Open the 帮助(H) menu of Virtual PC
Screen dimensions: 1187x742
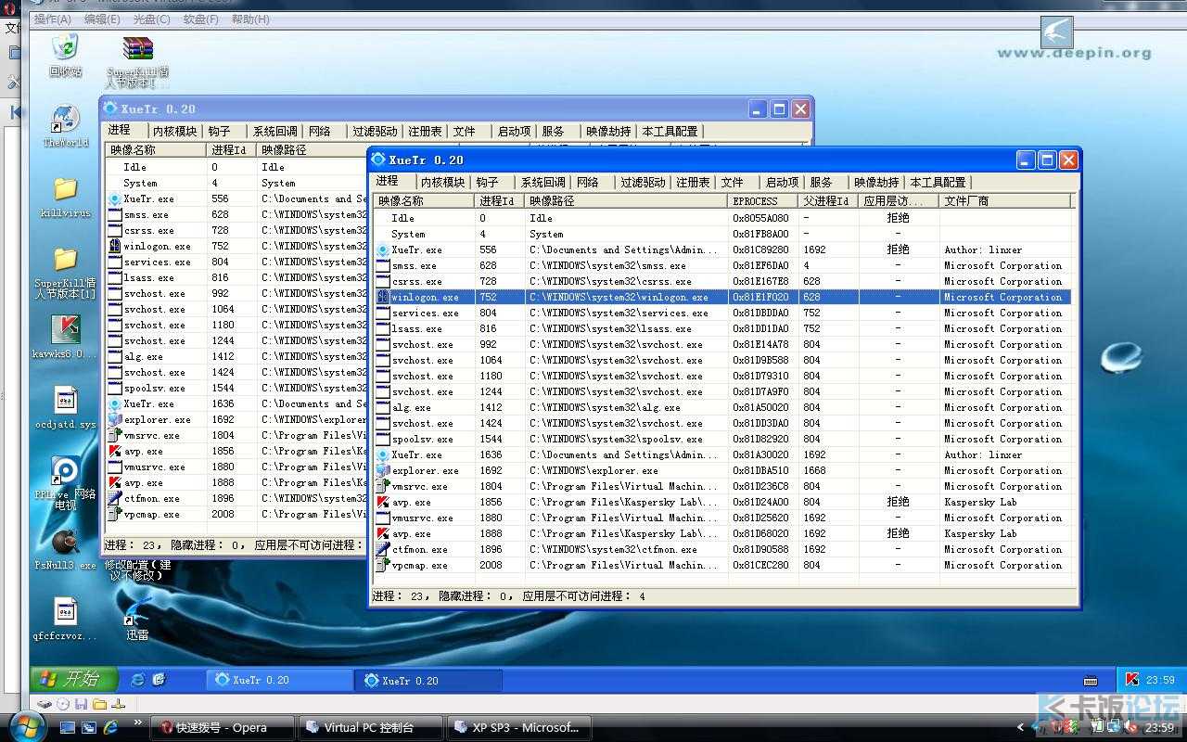click(250, 19)
